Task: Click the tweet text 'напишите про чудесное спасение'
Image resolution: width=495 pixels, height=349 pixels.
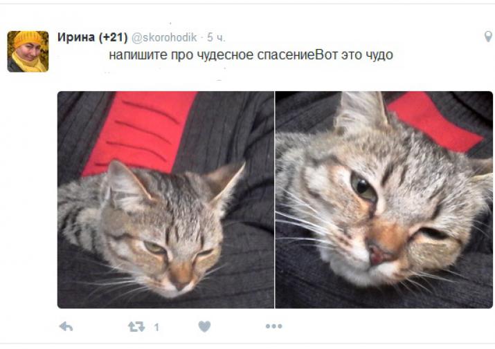Action: 212,55
